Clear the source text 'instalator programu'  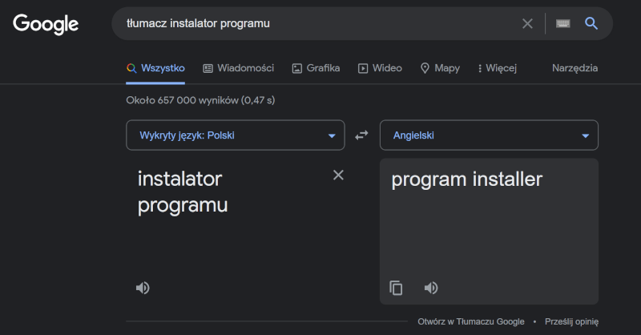pyautogui.click(x=338, y=176)
